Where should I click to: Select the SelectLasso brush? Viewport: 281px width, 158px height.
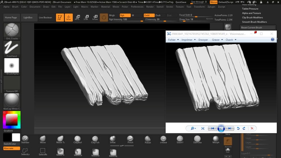25,152
